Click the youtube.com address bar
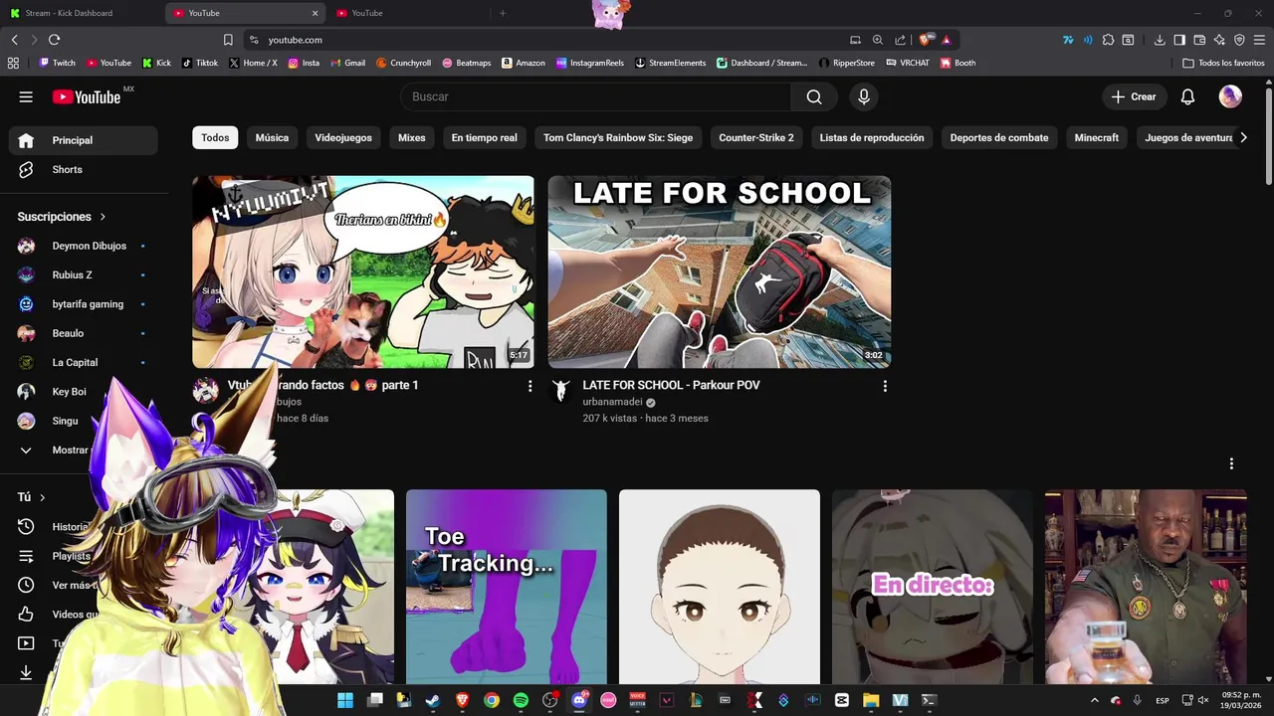The width and height of the screenshot is (1274, 716). click(x=547, y=40)
